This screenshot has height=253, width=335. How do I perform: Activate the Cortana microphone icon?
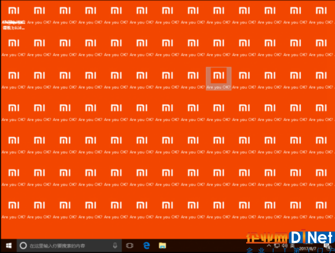point(115,246)
